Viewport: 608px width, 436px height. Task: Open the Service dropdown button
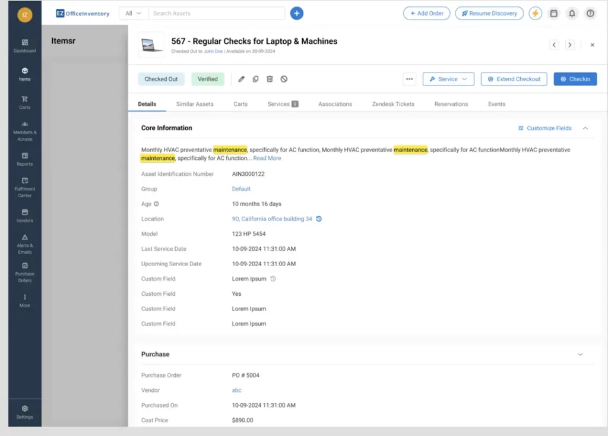[x=448, y=79]
